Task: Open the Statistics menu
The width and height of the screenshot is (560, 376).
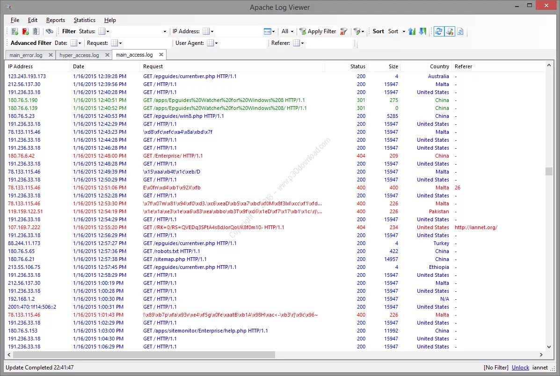Action: [84, 20]
